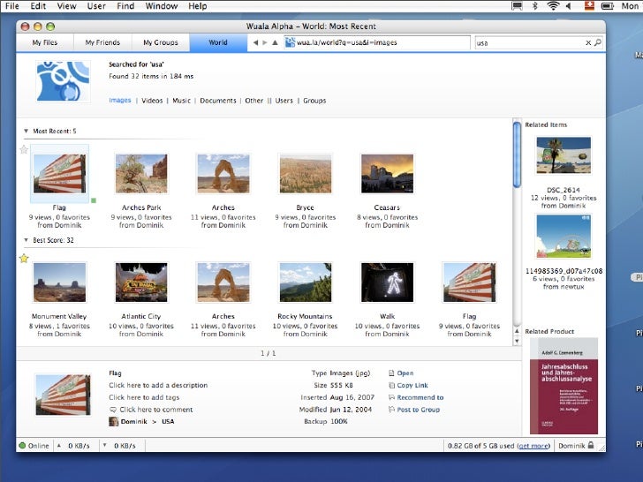The image size is (643, 482).
Task: Switch to the My Friends tab
Action: pyautogui.click(x=102, y=42)
